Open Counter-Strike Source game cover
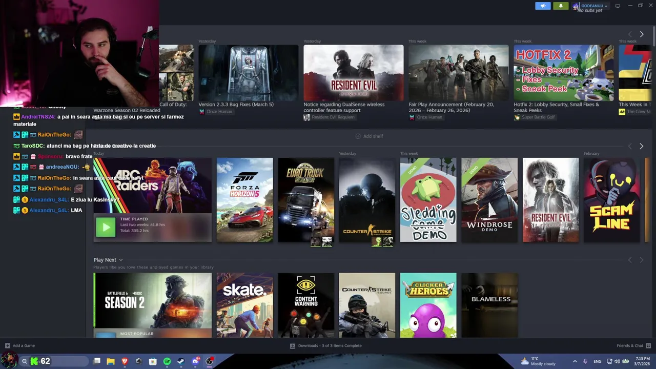 (367, 305)
